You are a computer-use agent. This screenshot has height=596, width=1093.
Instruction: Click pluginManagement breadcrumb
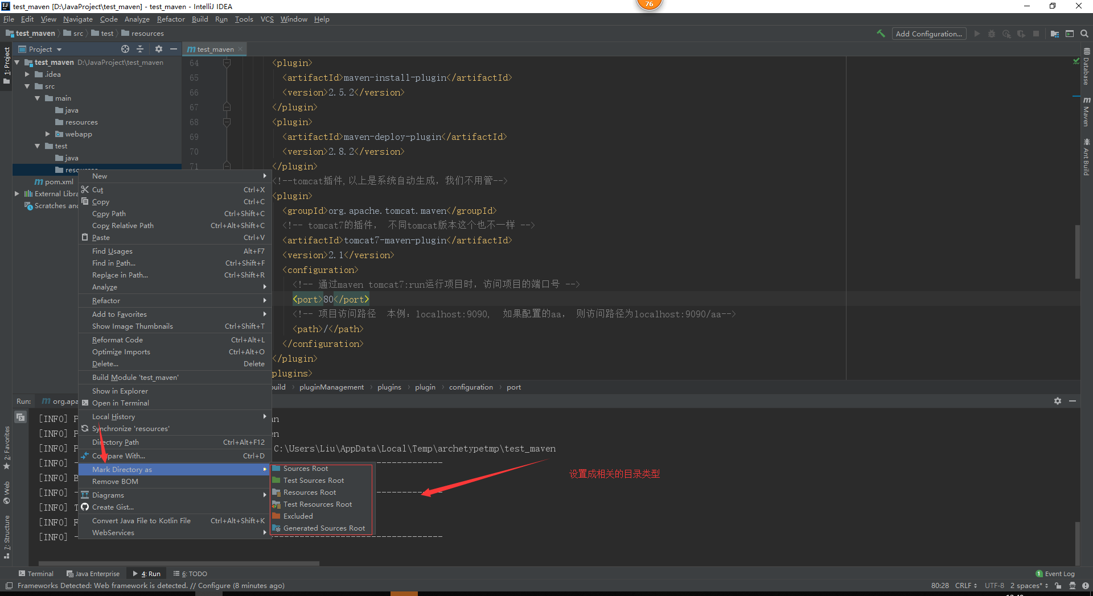(x=331, y=387)
